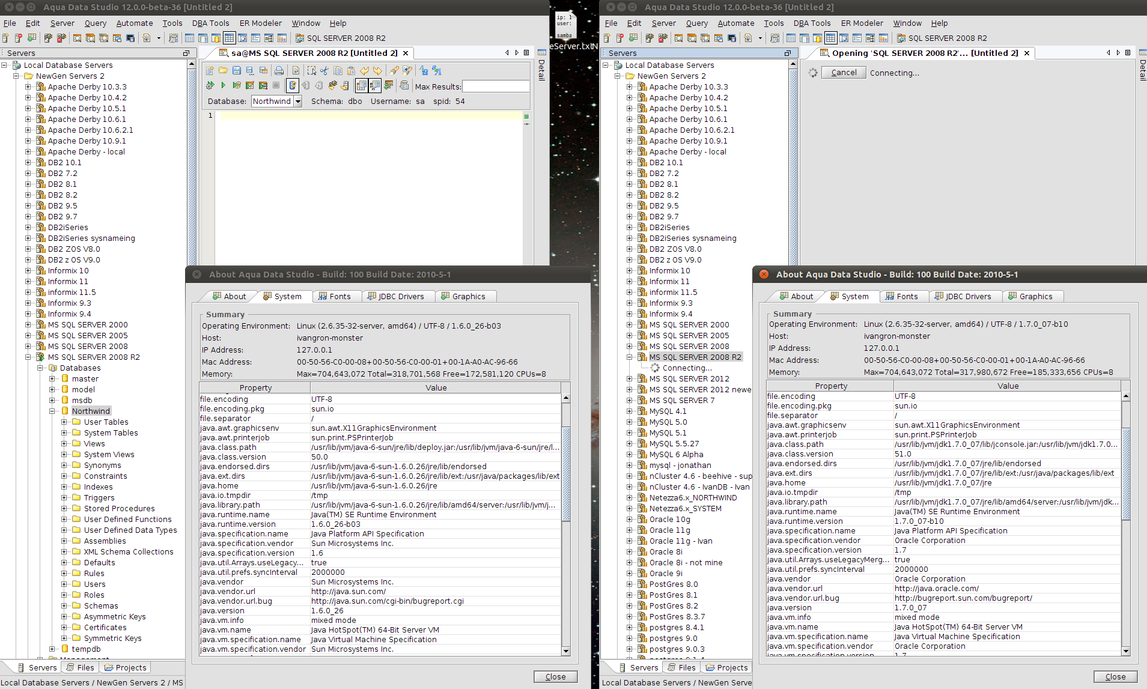The image size is (1147, 689).
Task: Click Close button in left About dialog
Action: pyautogui.click(x=556, y=676)
